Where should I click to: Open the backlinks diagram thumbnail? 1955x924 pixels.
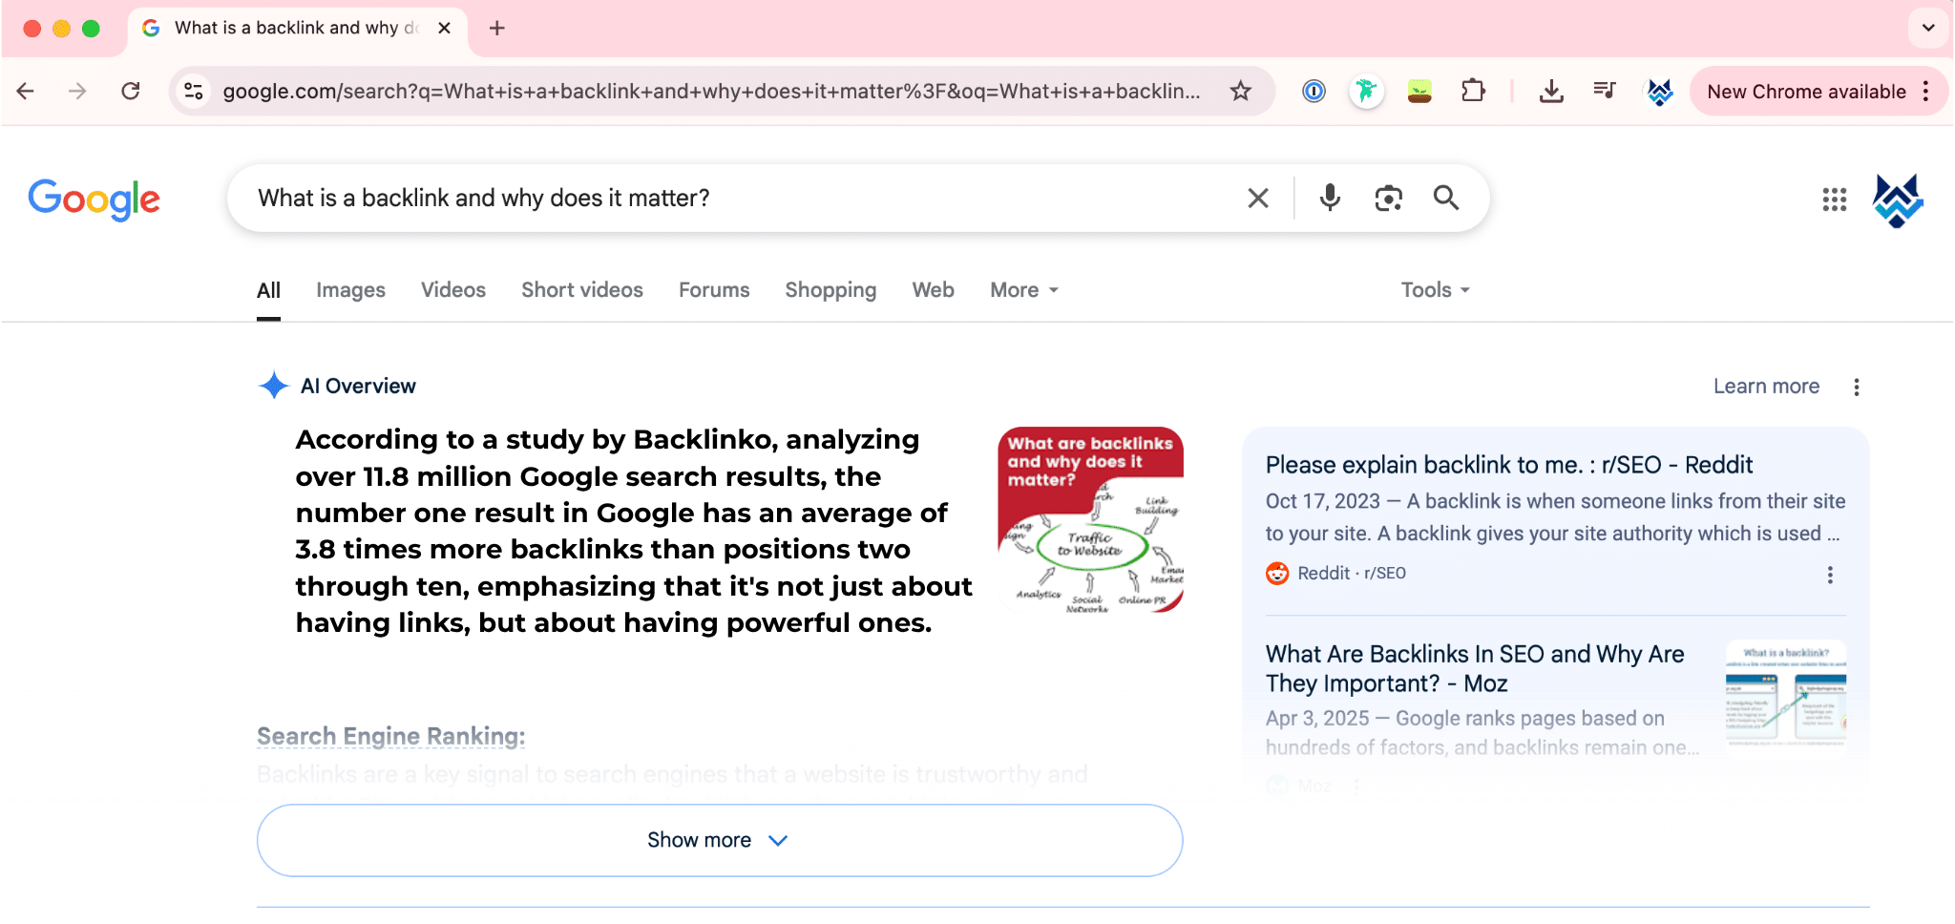click(x=1090, y=519)
